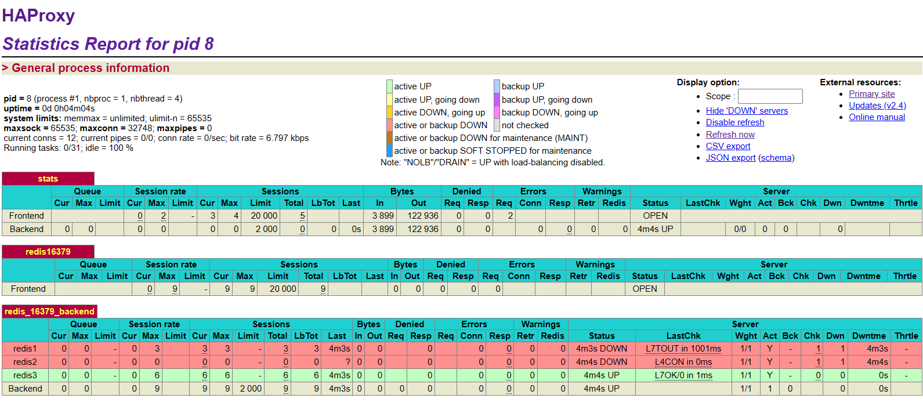Click the 'not checked' legend swatch
This screenshot has height=420, width=923.
coord(497,125)
